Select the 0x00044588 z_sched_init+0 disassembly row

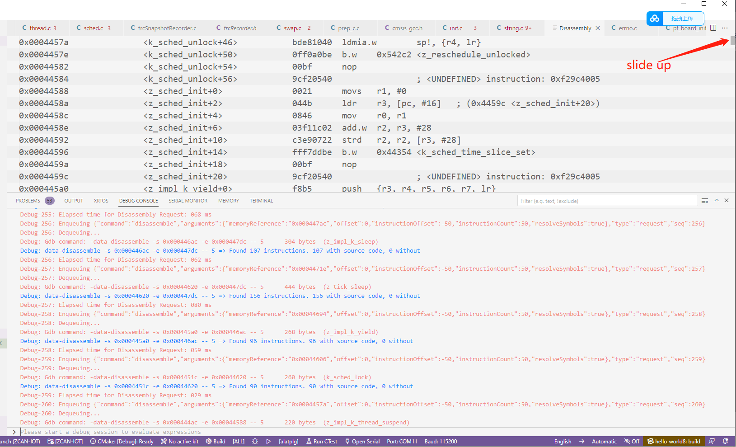[370, 91]
